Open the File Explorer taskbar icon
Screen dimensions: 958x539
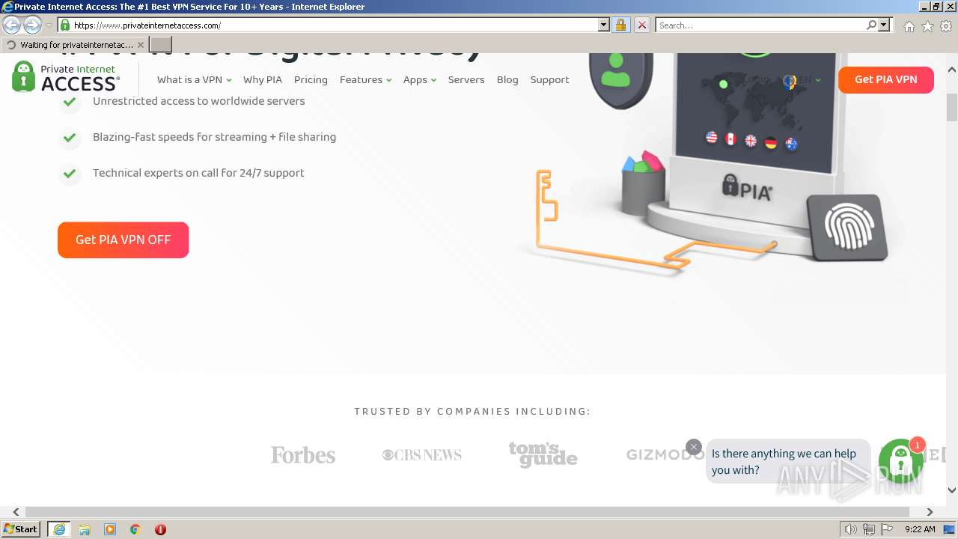pos(85,529)
